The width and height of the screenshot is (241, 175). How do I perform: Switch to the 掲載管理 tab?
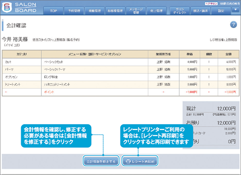pos(94,11)
